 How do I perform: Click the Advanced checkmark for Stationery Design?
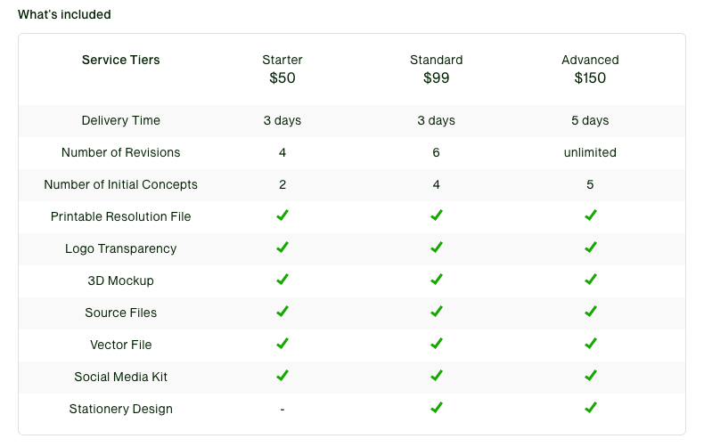(x=590, y=408)
